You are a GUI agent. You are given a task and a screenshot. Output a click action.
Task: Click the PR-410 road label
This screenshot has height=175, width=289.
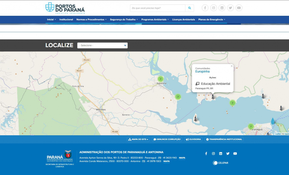(x=87, y=60)
